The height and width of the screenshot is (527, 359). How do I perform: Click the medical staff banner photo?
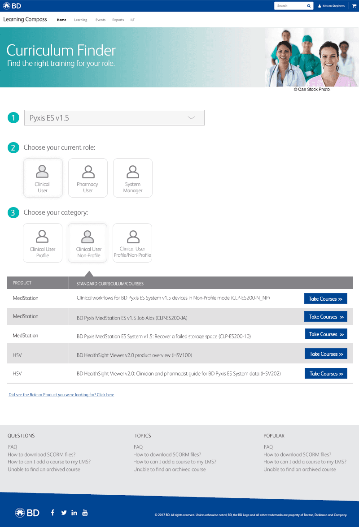(312, 57)
